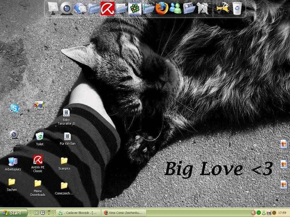The width and height of the screenshot is (290, 217).
Task: Open the Toilet recycle bin icon
Action: pyautogui.click(x=40, y=136)
